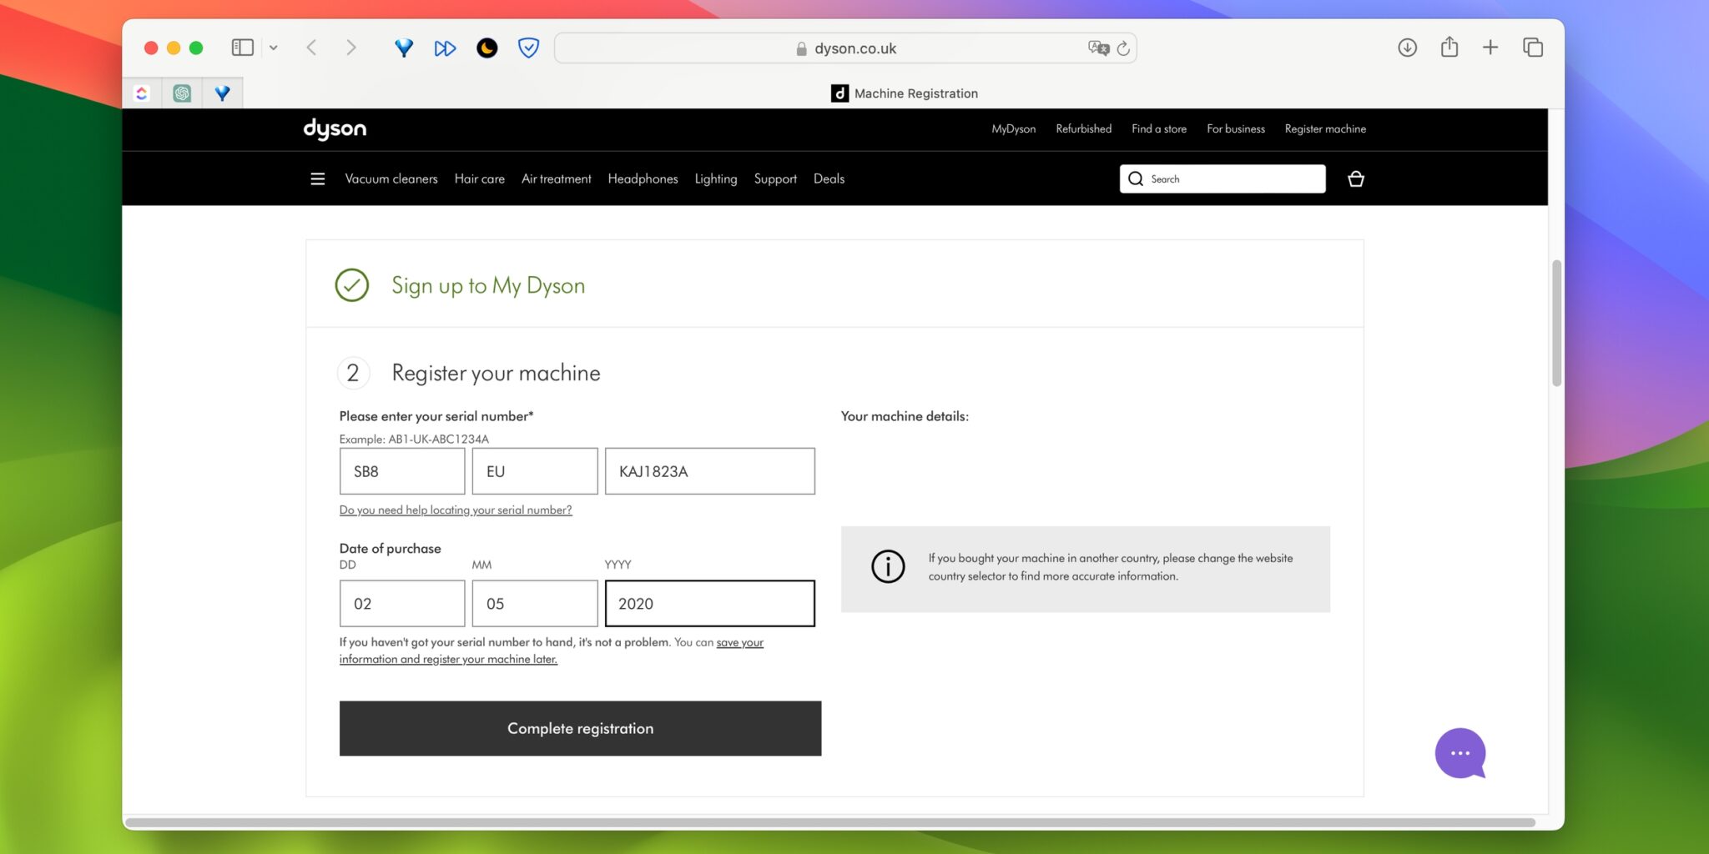Go forward with the Safari forward arrow
1709x854 pixels.
pos(351,48)
